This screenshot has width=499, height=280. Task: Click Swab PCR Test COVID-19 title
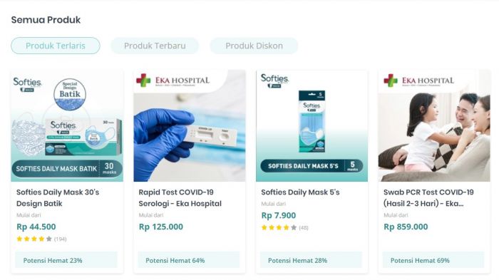pyautogui.click(x=428, y=197)
